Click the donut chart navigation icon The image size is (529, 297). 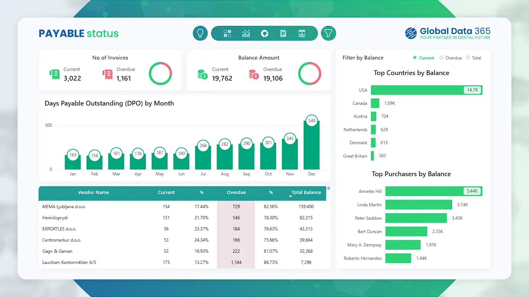point(264,33)
